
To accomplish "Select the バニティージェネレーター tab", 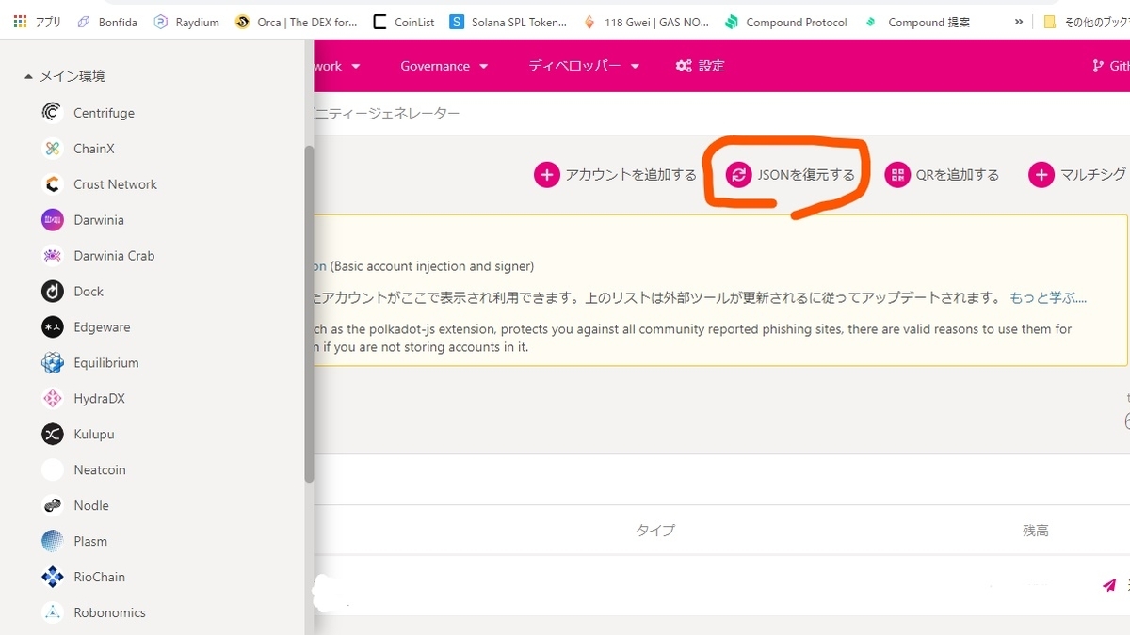I will point(387,114).
